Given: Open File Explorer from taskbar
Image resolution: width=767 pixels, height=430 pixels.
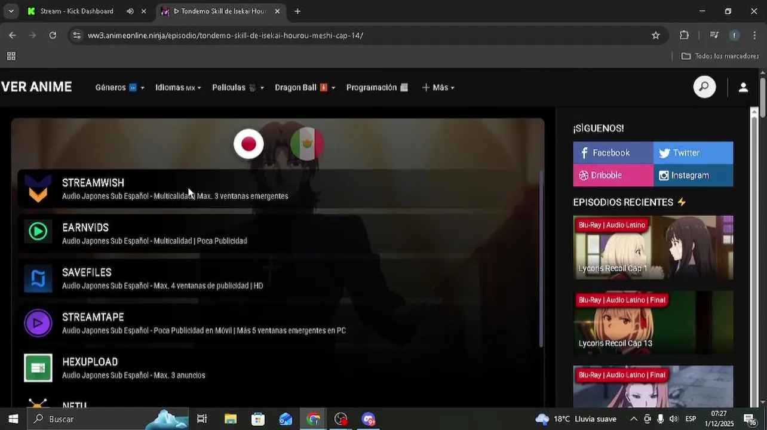Looking at the screenshot, I should [231, 419].
